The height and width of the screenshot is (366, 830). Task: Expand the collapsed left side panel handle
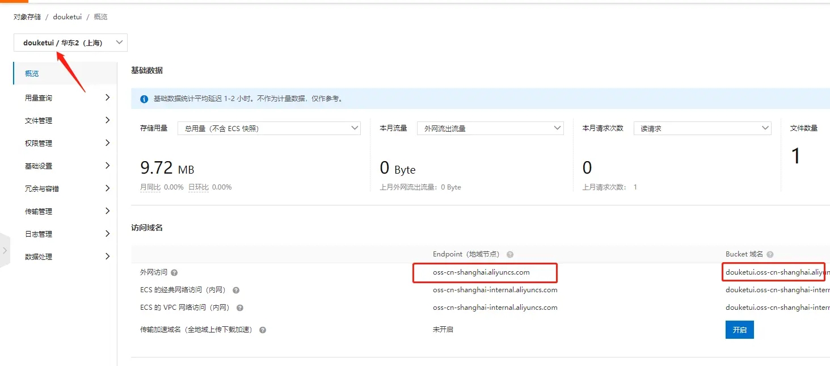[x=5, y=250]
